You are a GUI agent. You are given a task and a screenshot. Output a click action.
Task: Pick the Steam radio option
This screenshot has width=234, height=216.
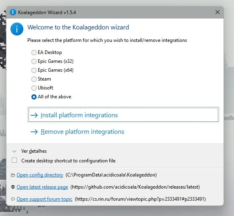point(34,79)
